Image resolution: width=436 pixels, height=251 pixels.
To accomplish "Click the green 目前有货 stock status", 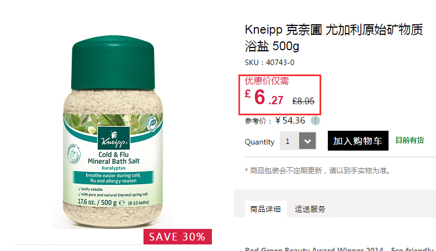I will point(410,140).
